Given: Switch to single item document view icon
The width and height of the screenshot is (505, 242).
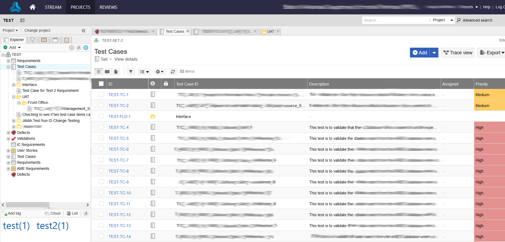Looking at the screenshot, I should [116, 72].
